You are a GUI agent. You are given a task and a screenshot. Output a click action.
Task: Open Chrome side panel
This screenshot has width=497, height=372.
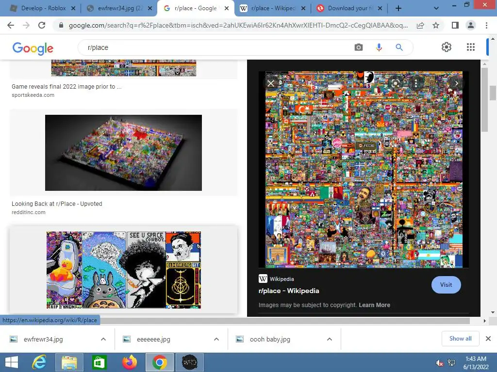click(x=455, y=25)
